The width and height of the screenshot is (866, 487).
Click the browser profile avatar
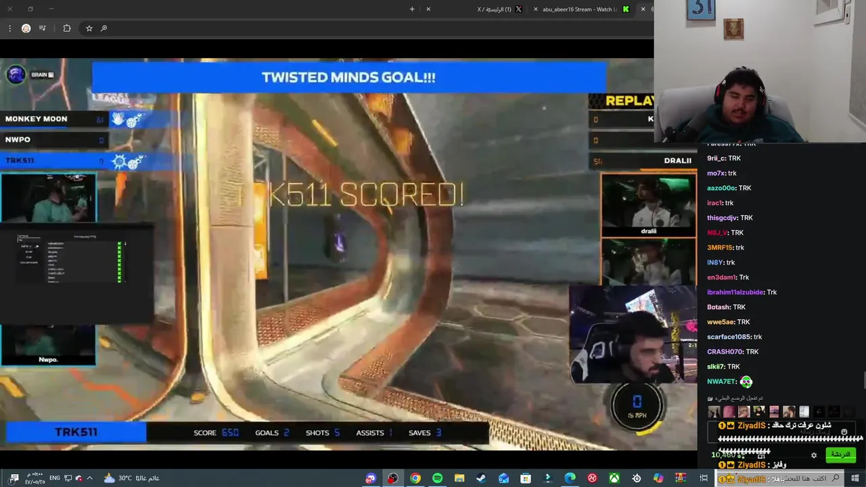tap(26, 28)
